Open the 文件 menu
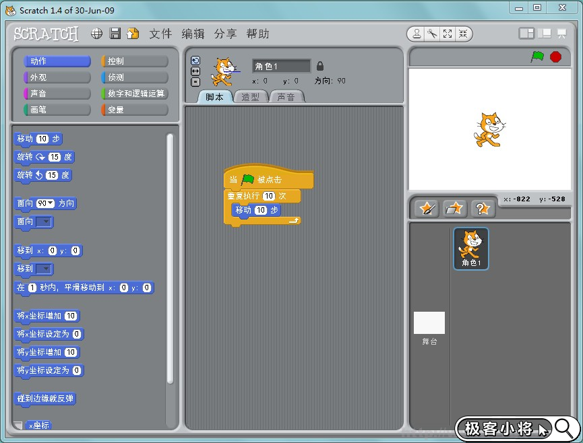This screenshot has width=583, height=443. (x=160, y=34)
